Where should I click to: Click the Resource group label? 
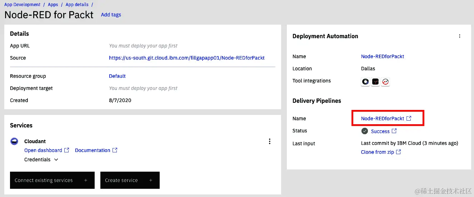pos(28,76)
